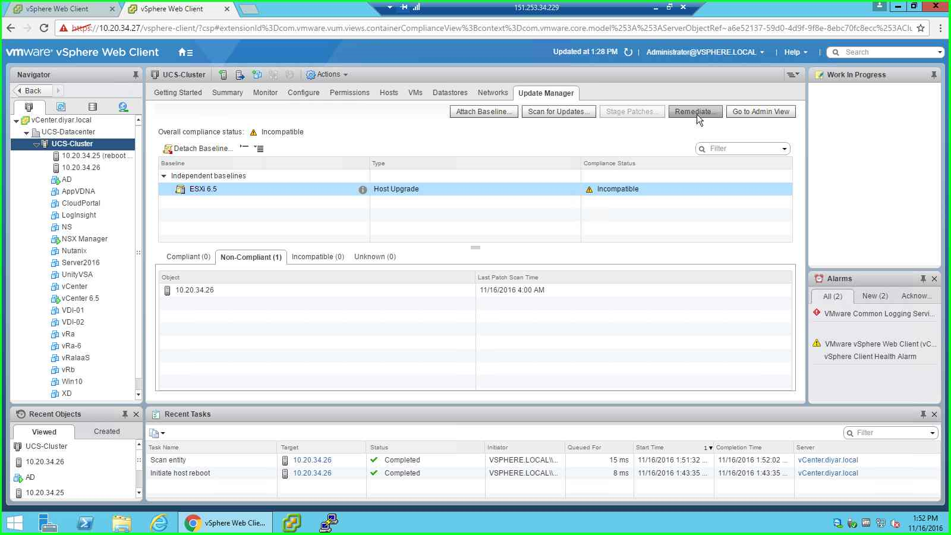Open the baseline list view options icon

pyautogui.click(x=259, y=148)
